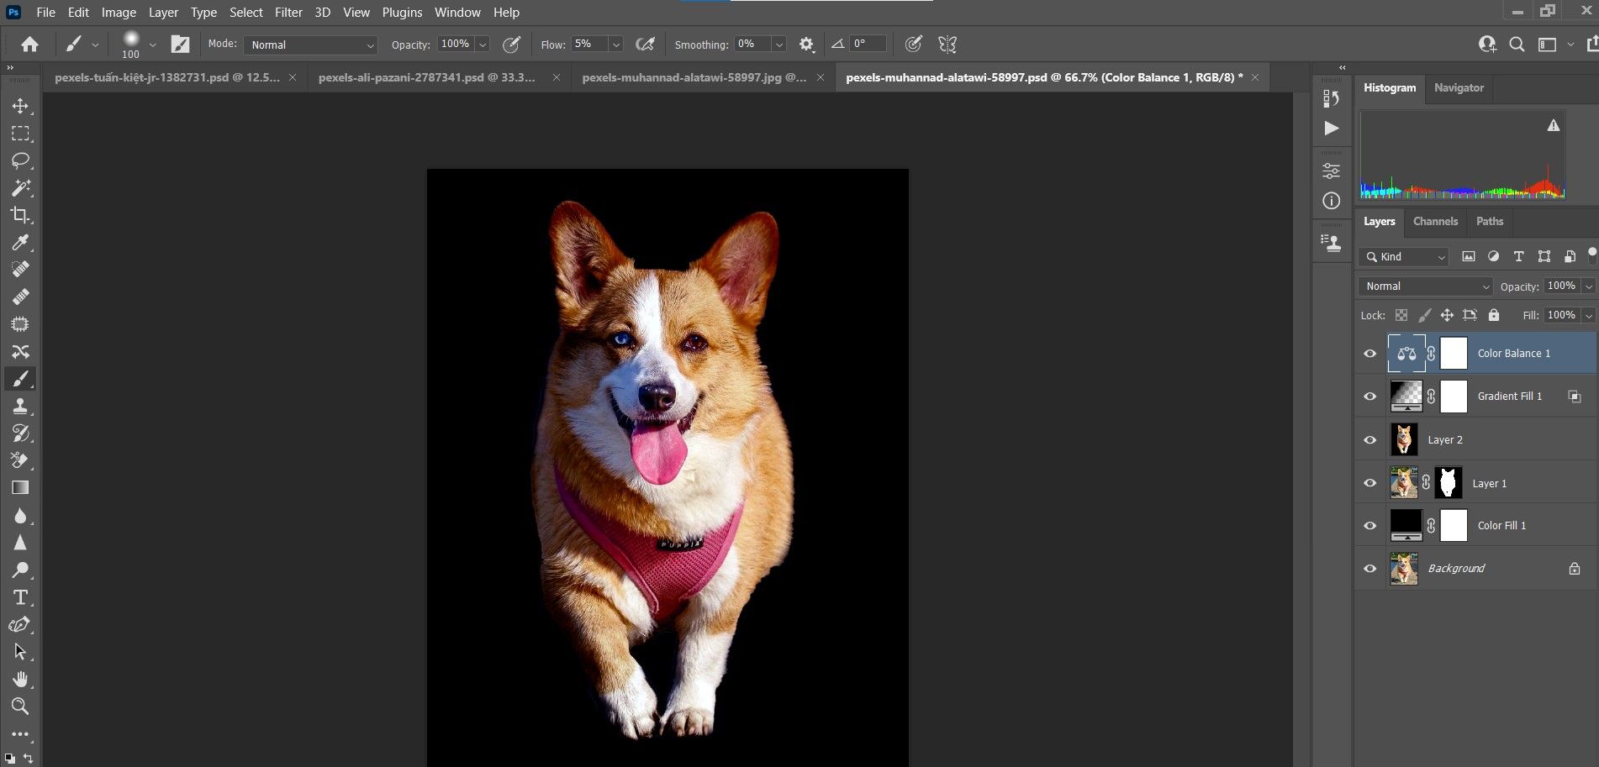
Task: Open the Kind layer filter dropdown
Action: [1405, 257]
